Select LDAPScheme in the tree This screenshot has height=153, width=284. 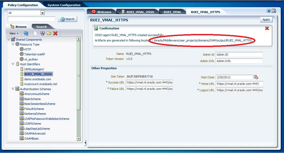pyautogui.click(x=33, y=124)
